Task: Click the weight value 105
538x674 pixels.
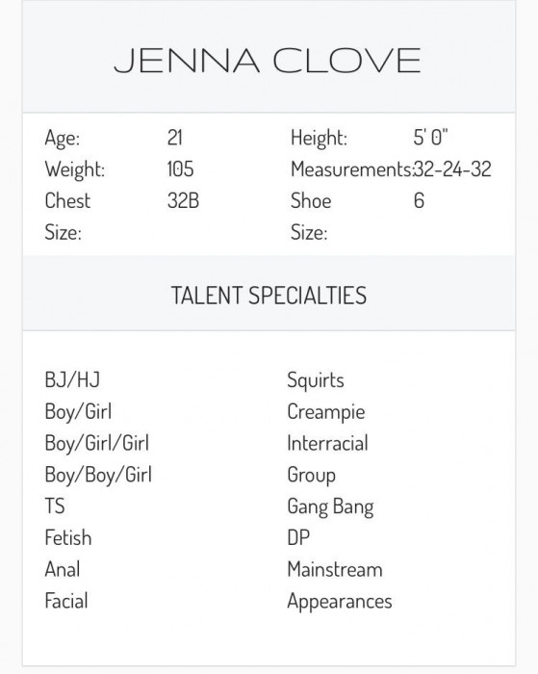Action: coord(181,168)
